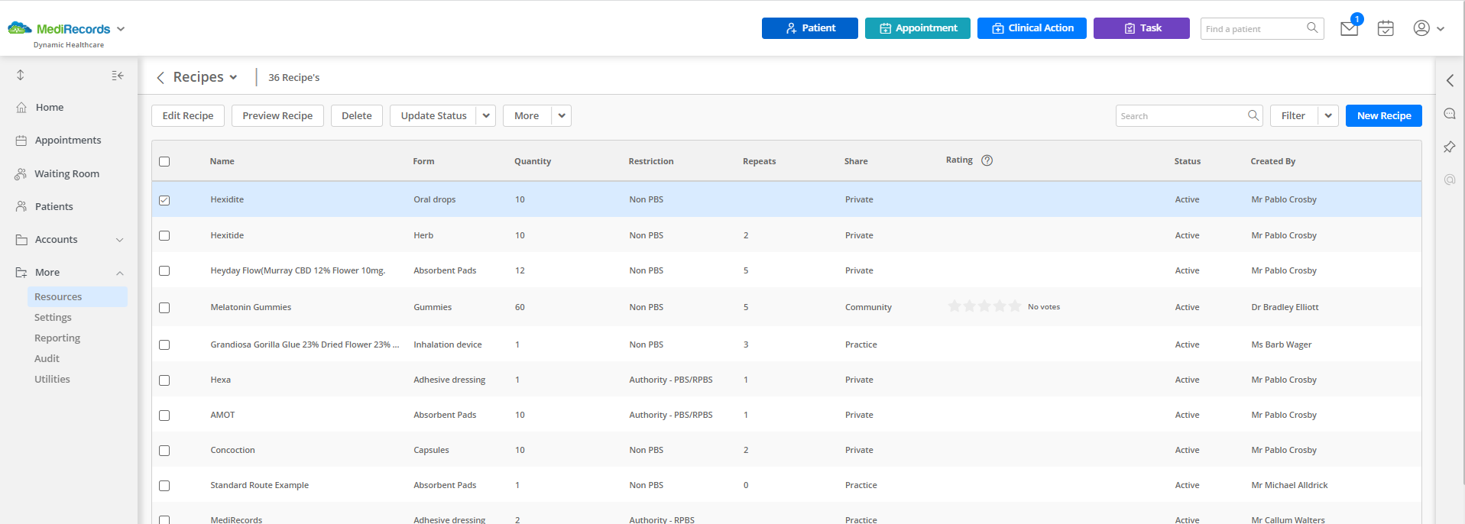Rate Melatonin Gummies with three stars
1465x524 pixels.
[984, 306]
